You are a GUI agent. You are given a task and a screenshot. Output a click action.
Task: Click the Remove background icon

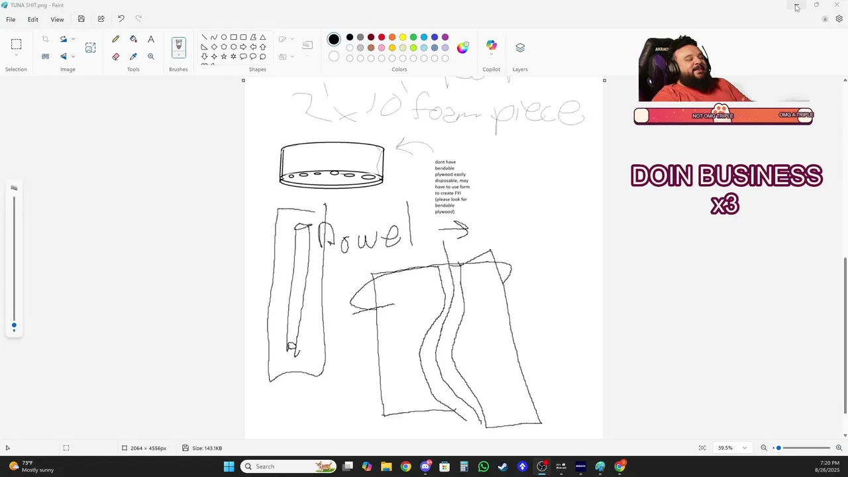45,56
